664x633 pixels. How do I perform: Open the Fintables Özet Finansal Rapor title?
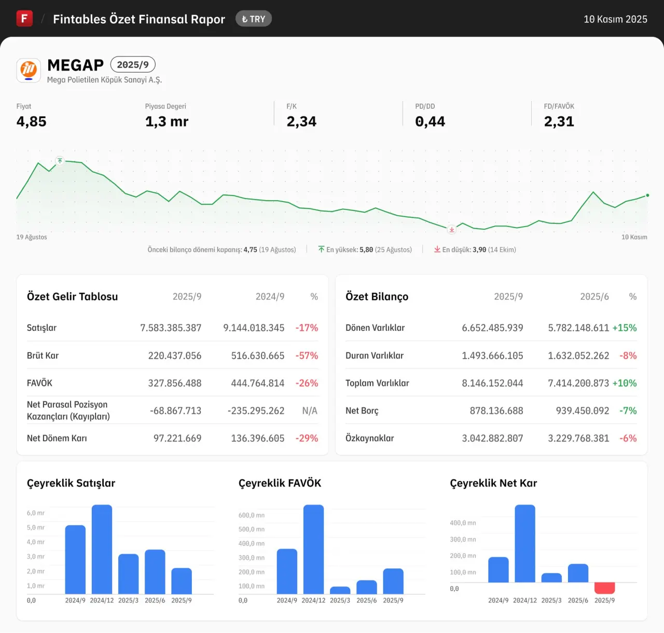pyautogui.click(x=139, y=19)
